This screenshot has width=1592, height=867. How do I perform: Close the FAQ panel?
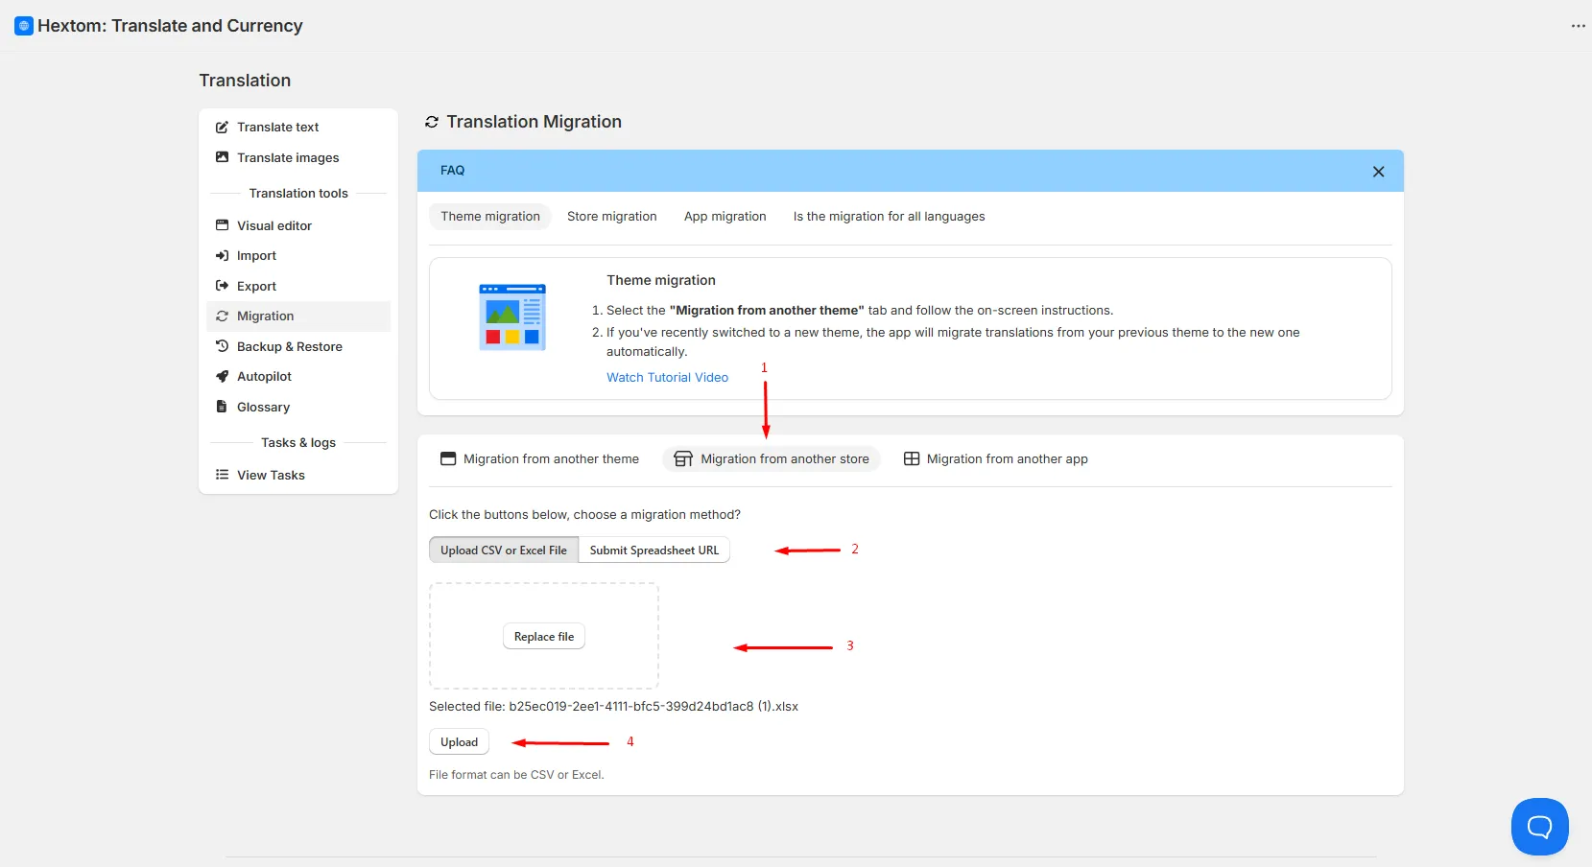tap(1378, 172)
